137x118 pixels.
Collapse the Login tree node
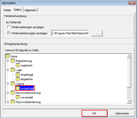pos(8,70)
